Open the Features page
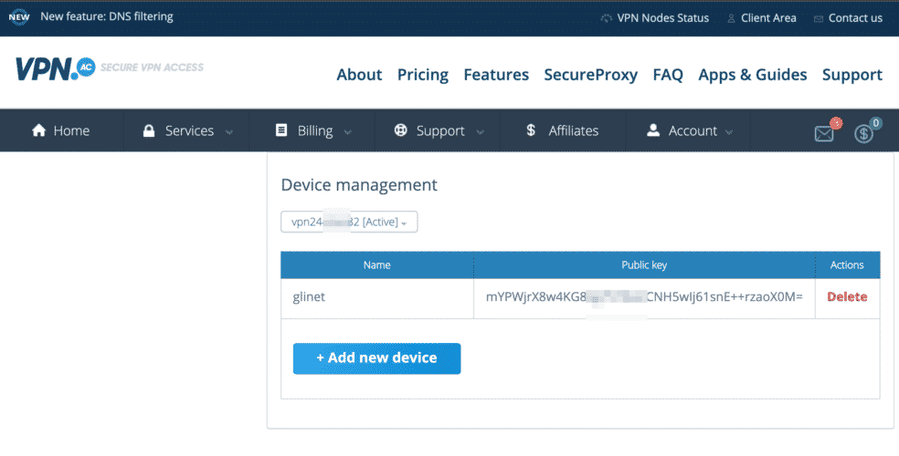The width and height of the screenshot is (899, 456). coord(496,75)
